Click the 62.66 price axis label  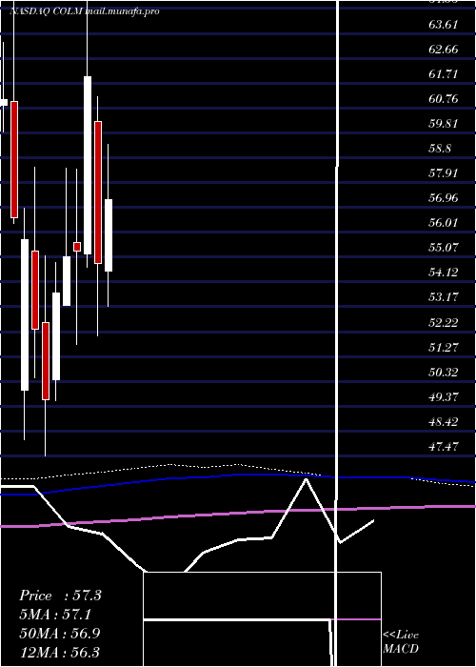[x=444, y=50]
